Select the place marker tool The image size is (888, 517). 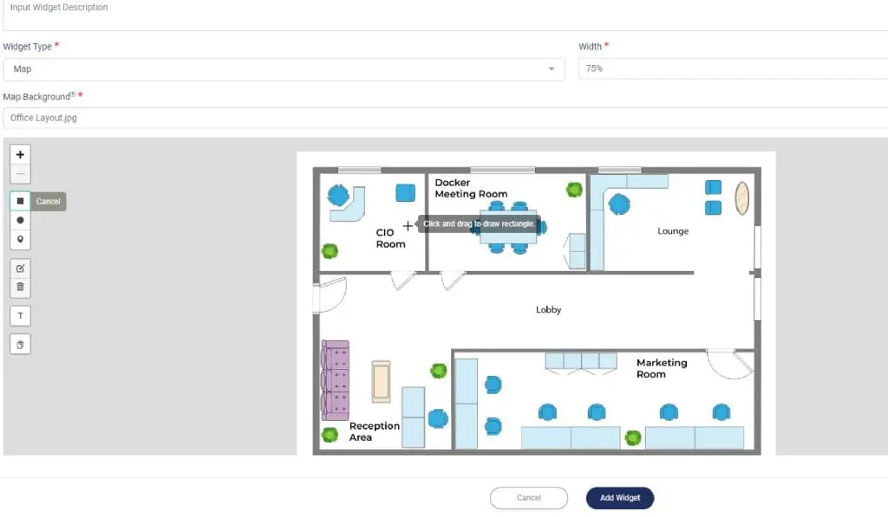[x=20, y=239]
